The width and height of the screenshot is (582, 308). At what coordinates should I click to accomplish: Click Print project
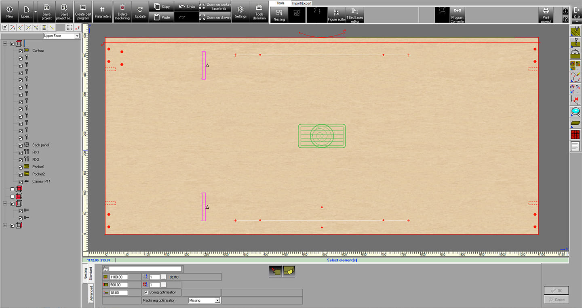[546, 15]
